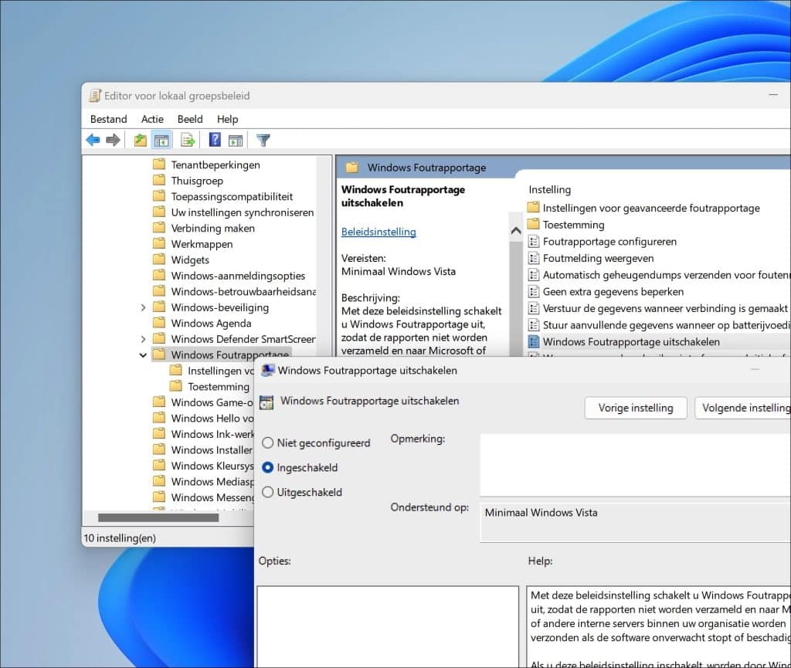Open the Beeld menu
This screenshot has height=668, width=791.
(190, 119)
